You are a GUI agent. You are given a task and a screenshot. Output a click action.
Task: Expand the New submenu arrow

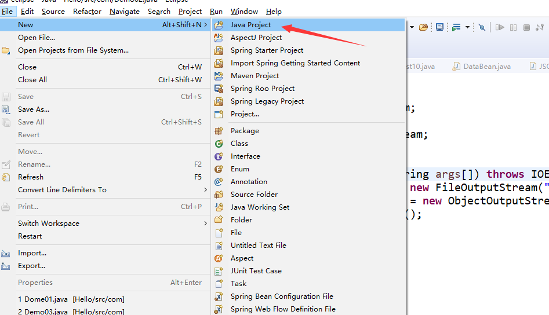206,25
